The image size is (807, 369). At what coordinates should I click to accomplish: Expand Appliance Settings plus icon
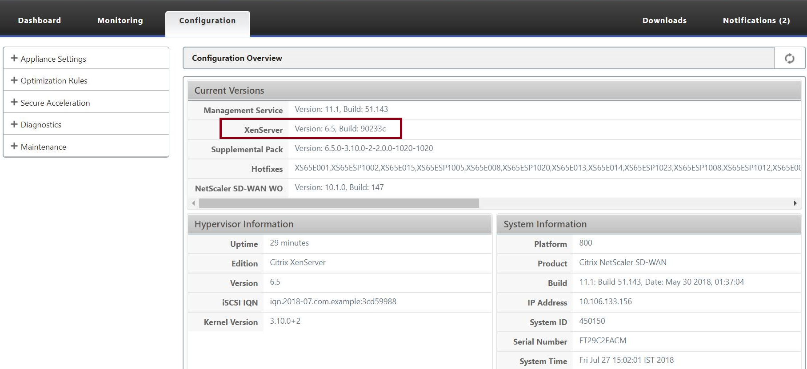pos(14,58)
